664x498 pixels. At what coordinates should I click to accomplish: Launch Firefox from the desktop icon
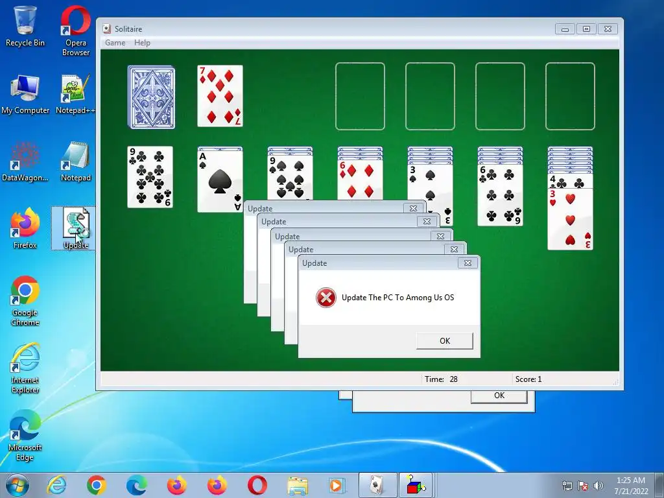click(25, 229)
